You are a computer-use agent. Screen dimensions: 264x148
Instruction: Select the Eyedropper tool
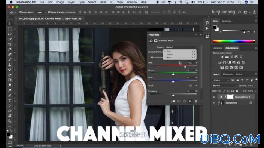(x=10, y=49)
